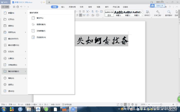The width and height of the screenshot is (180, 112).
Task: Click the cloud upload button near title bar
Action: tap(158, 6)
